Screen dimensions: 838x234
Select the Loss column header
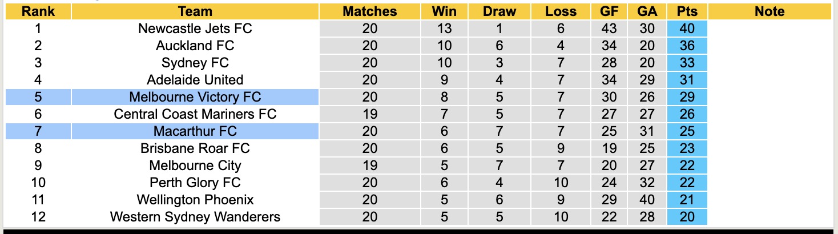pyautogui.click(x=561, y=11)
